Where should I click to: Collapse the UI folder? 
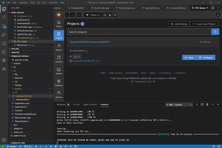click(31, 92)
